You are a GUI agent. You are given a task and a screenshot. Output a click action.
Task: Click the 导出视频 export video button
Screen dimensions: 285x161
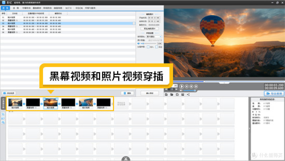pyautogui.click(x=274, y=93)
